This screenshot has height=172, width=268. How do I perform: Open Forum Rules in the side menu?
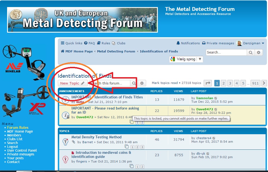click(18, 127)
